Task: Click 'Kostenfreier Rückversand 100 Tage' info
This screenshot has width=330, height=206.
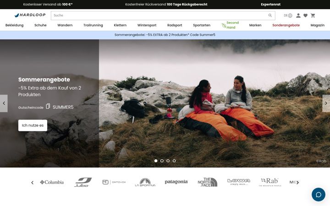Action: (x=166, y=4)
